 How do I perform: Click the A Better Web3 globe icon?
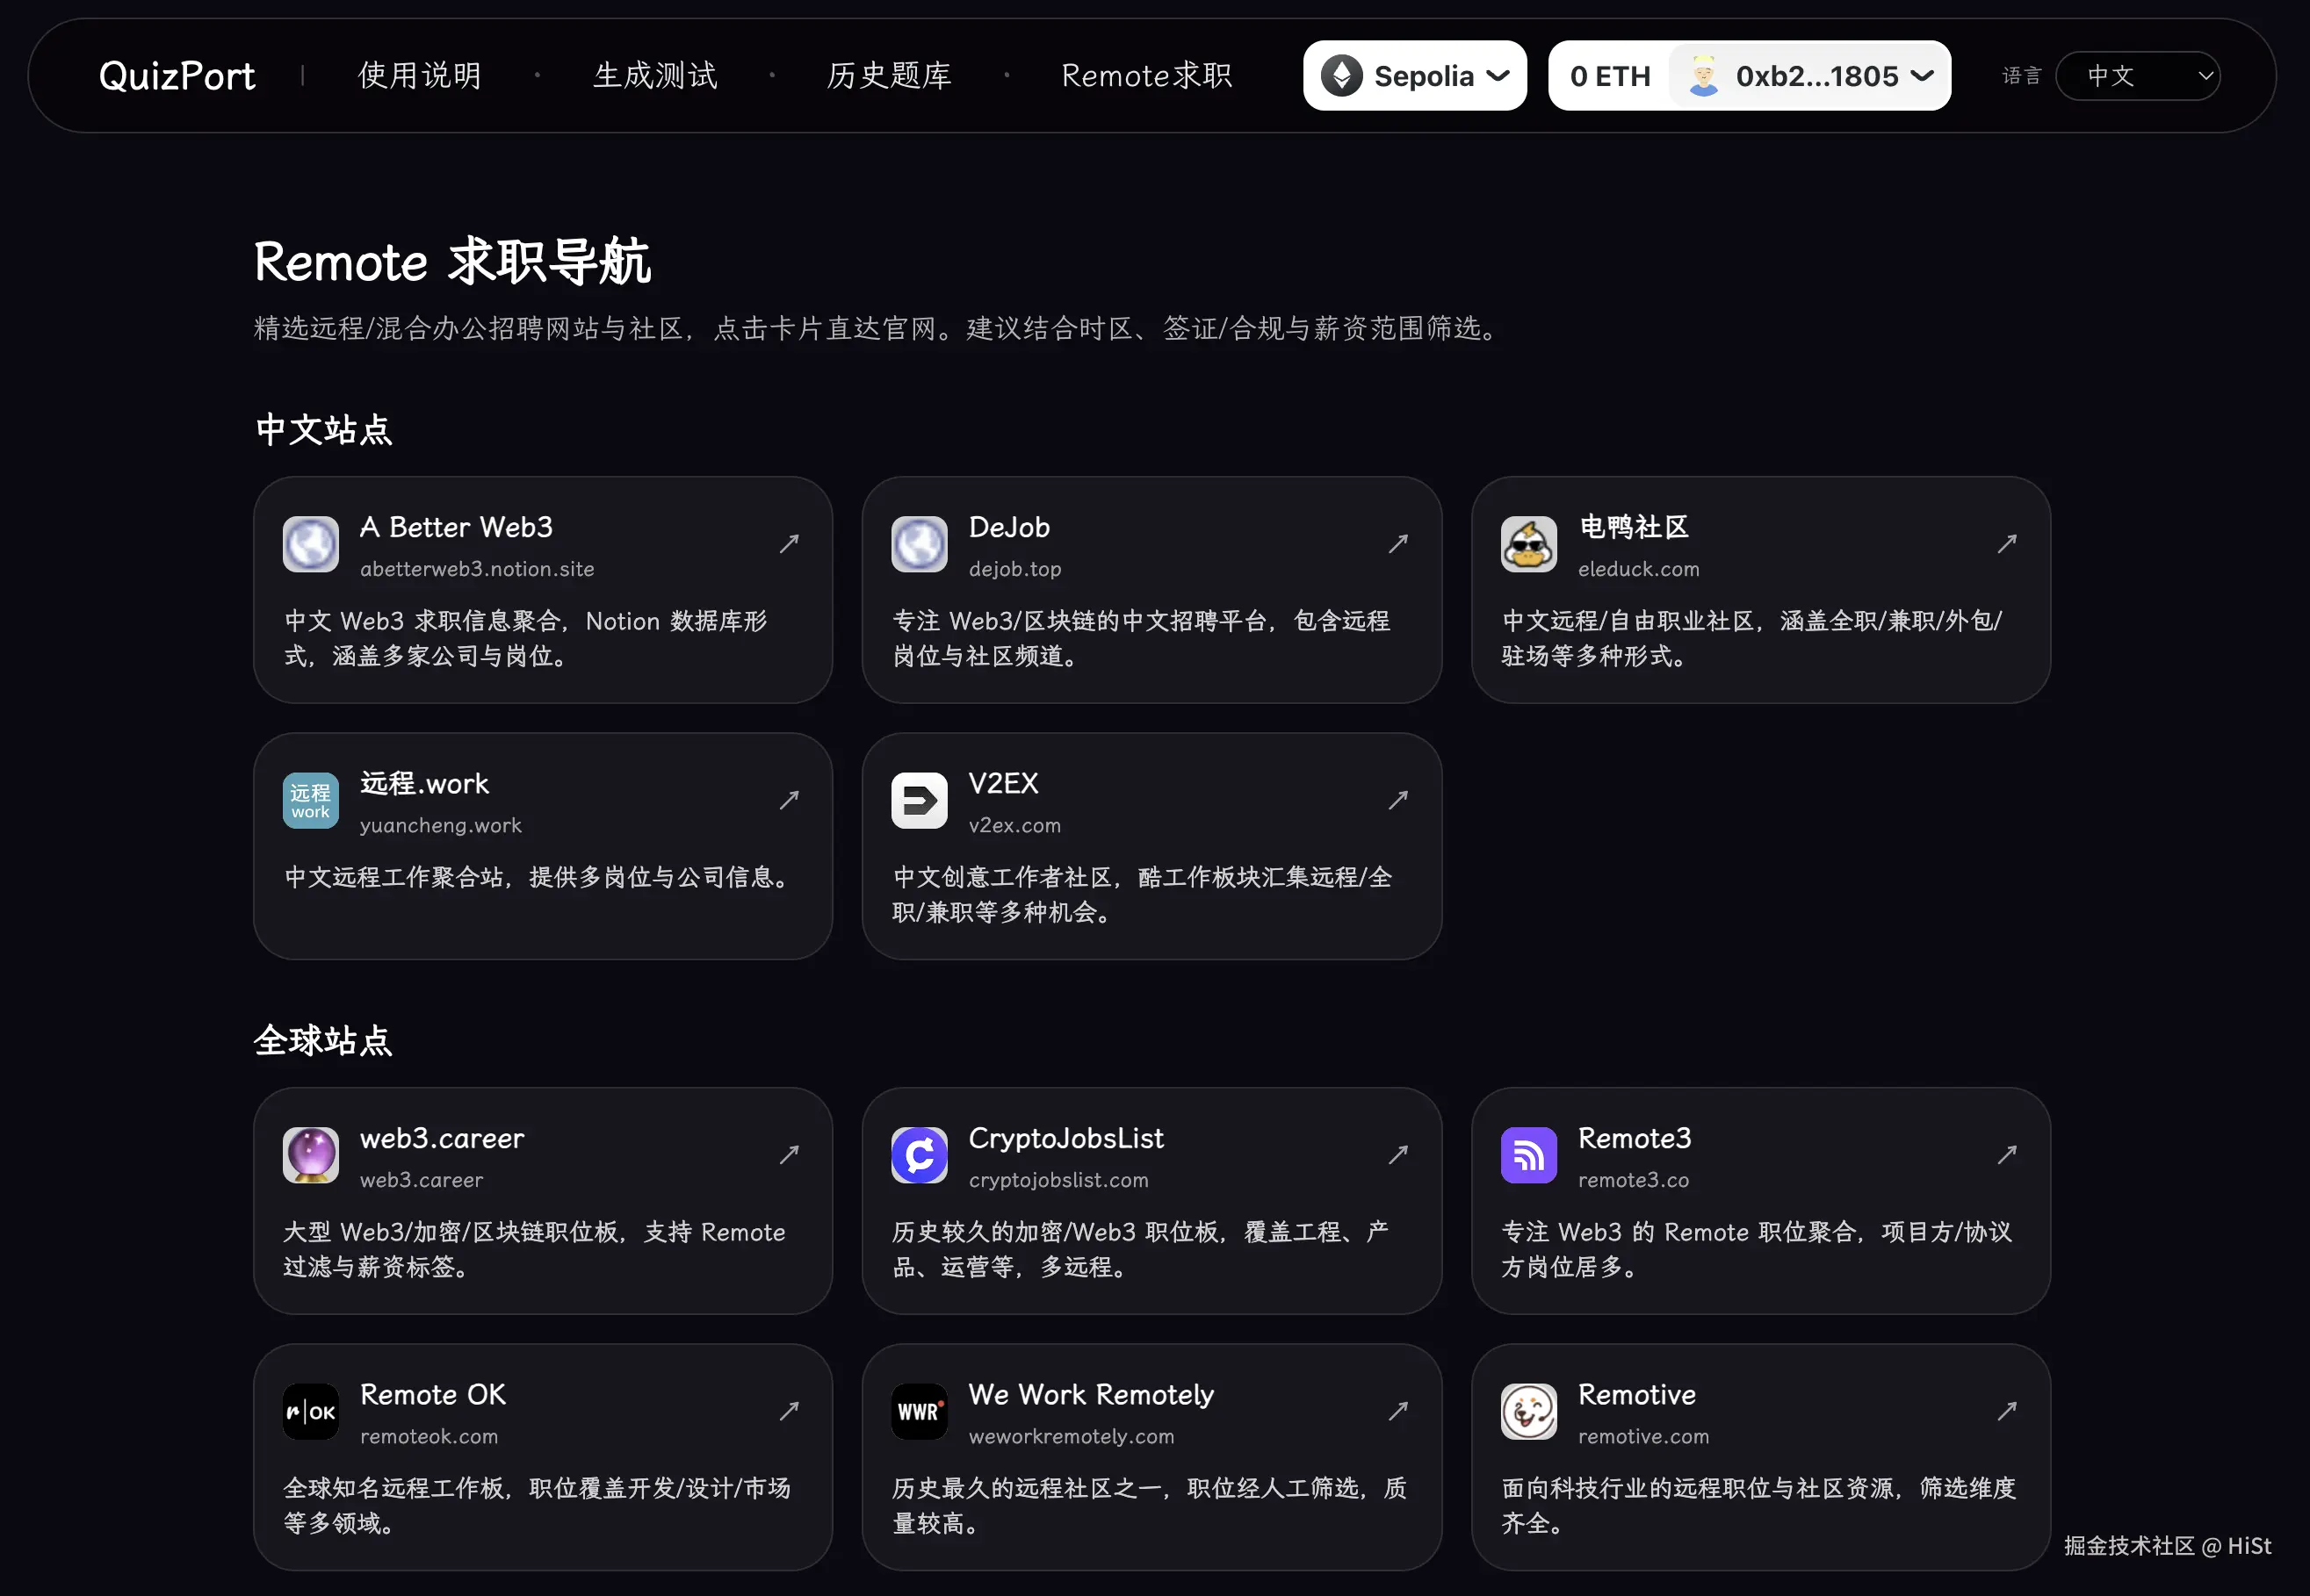(x=310, y=545)
